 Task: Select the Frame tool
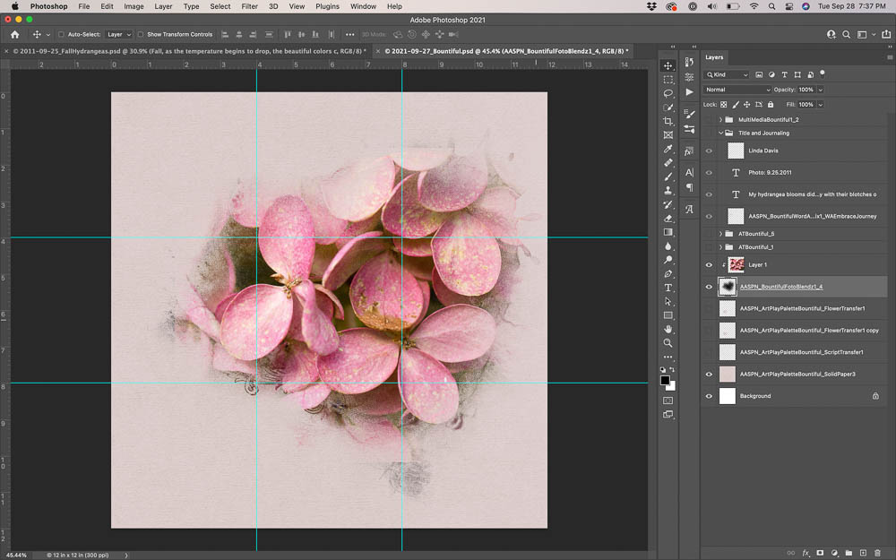point(668,135)
